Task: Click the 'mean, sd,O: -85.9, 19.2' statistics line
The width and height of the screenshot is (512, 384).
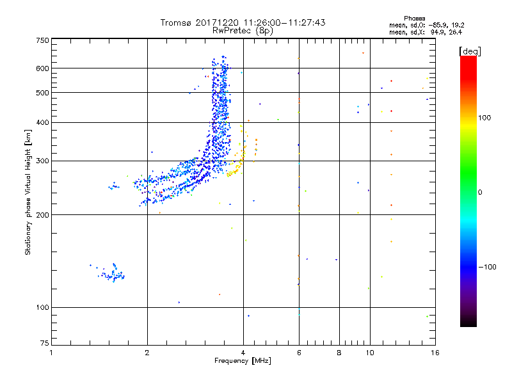Action: point(426,25)
